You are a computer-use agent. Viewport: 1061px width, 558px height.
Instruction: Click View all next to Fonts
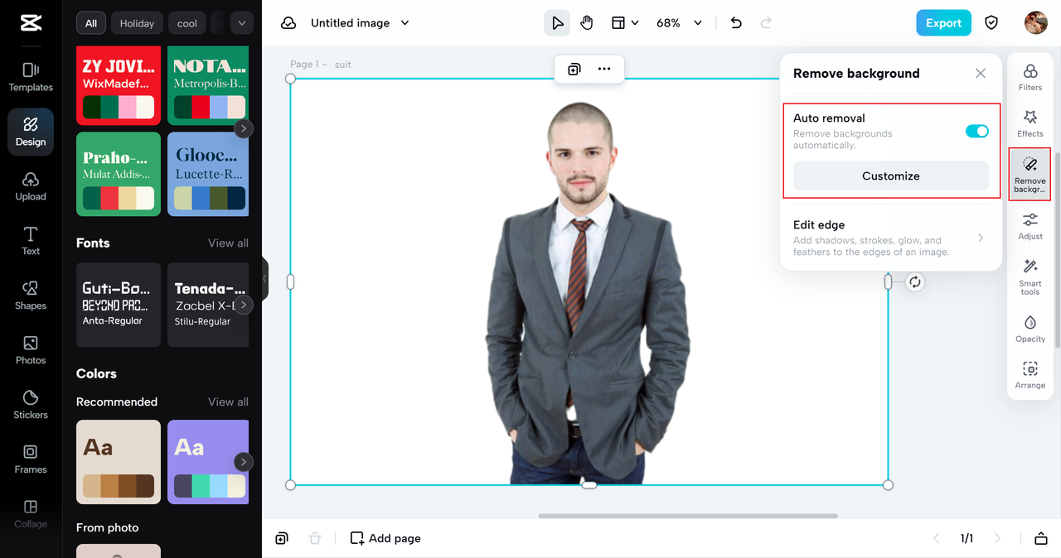click(228, 243)
